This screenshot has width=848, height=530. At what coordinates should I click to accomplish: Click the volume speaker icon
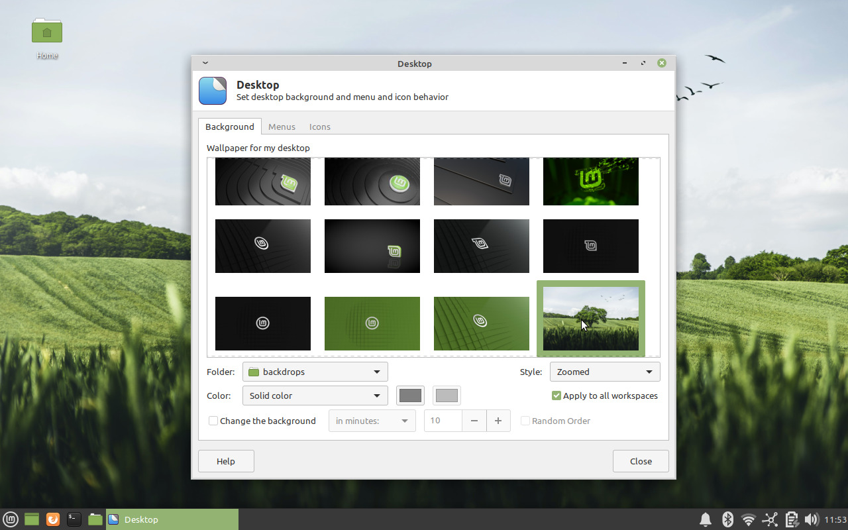(812, 519)
